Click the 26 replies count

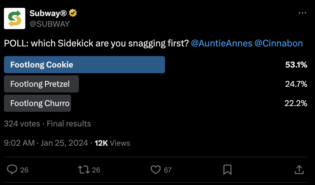tap(24, 170)
